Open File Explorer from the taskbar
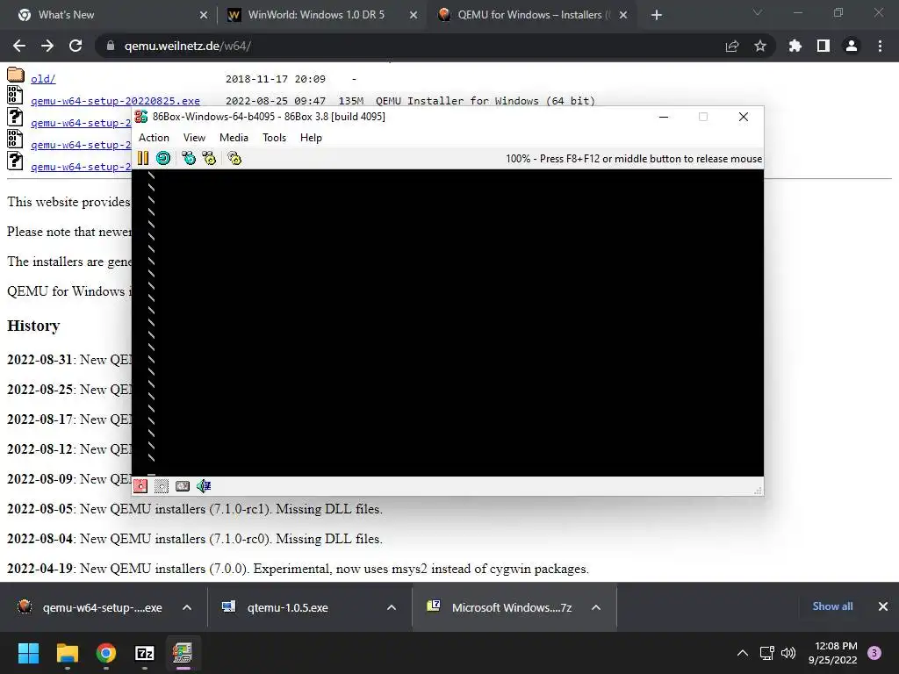 (x=67, y=653)
